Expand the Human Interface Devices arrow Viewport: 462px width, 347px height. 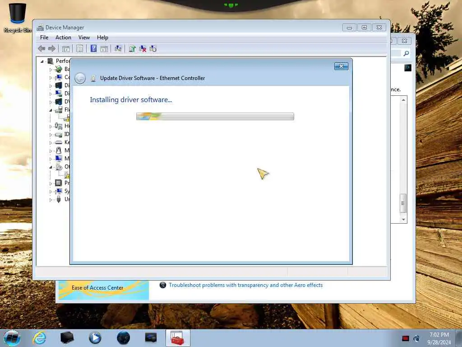[x=51, y=127]
